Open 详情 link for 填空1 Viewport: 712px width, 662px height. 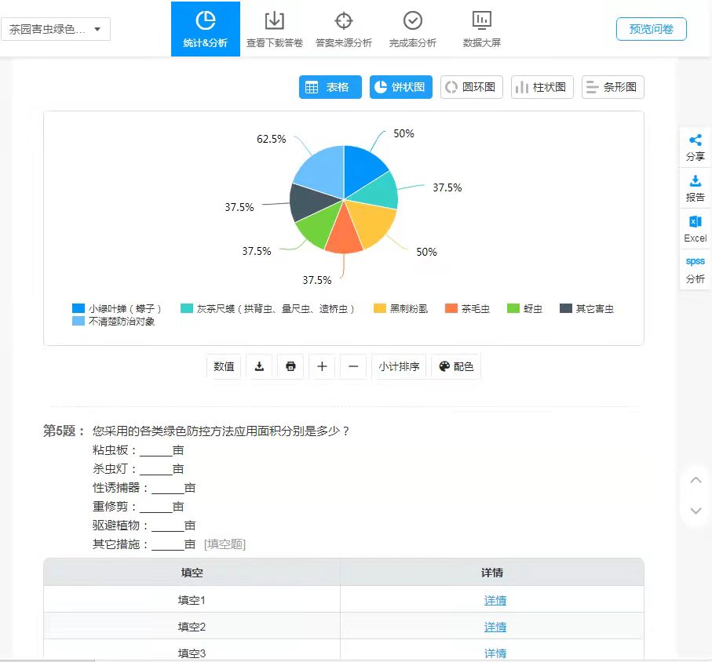pos(495,601)
